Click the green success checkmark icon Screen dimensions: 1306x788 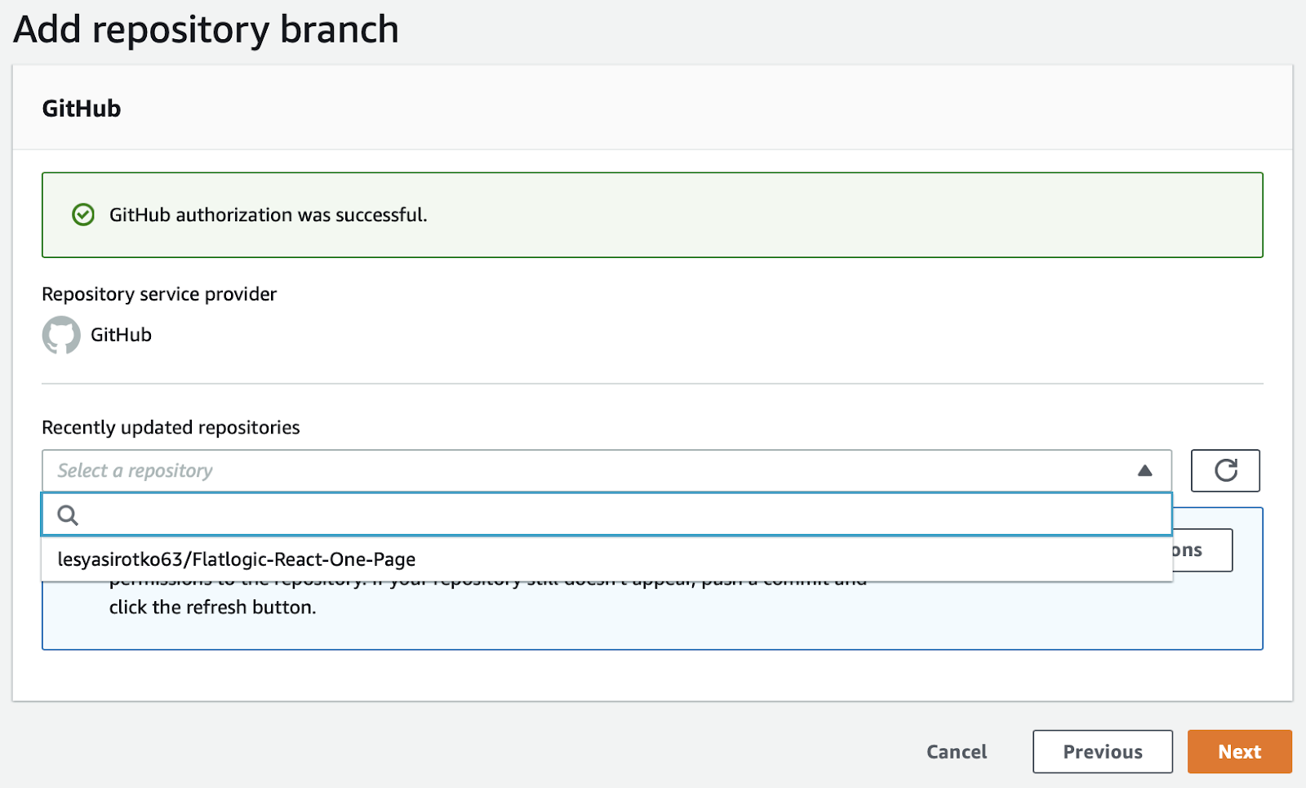[83, 215]
